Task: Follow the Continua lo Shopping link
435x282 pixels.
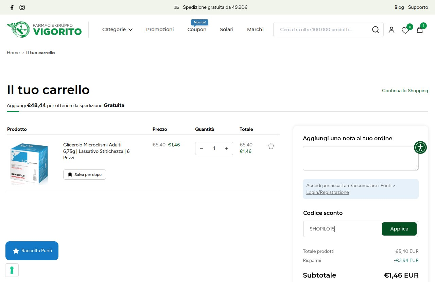Action: point(405,90)
